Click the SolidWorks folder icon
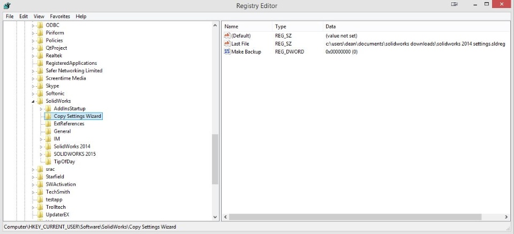Viewport: 514px width, 234px height. point(40,101)
